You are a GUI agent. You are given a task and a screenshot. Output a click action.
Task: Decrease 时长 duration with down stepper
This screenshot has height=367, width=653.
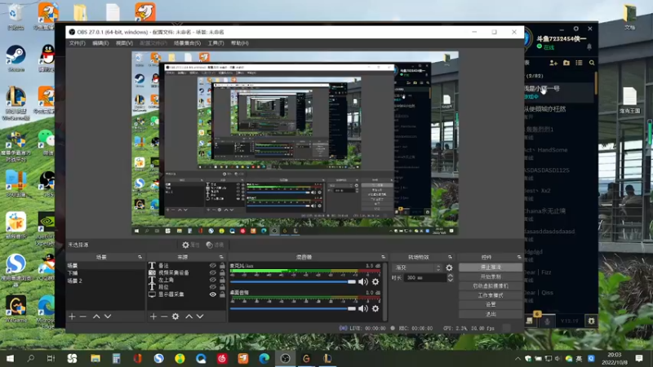click(451, 280)
